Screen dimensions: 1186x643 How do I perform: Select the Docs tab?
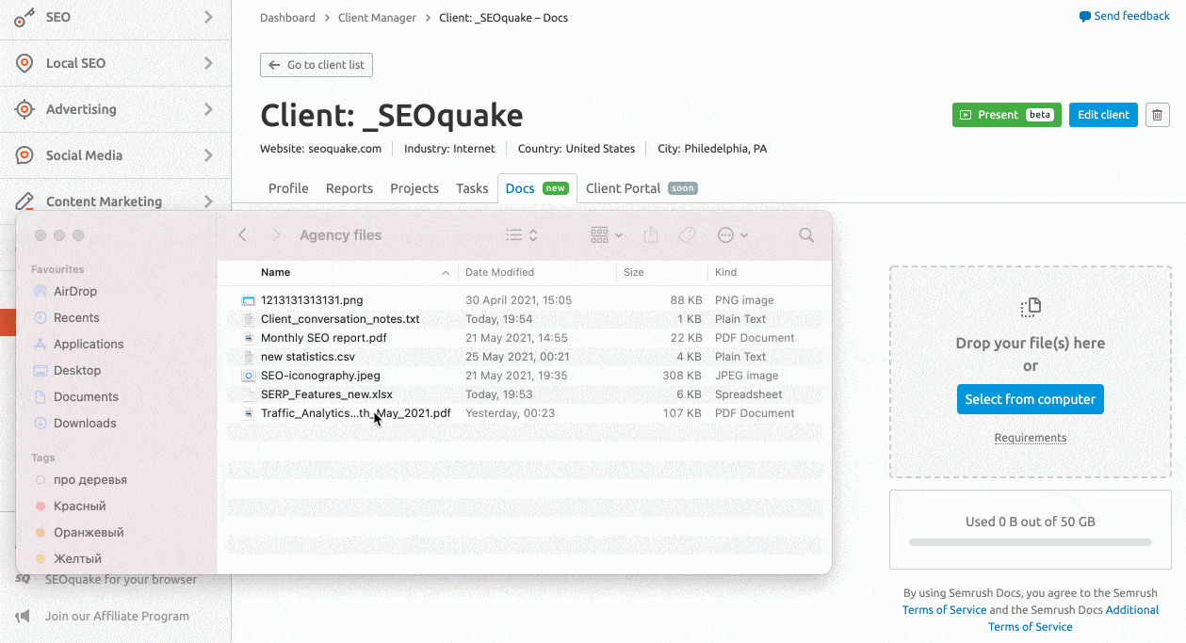tap(537, 188)
